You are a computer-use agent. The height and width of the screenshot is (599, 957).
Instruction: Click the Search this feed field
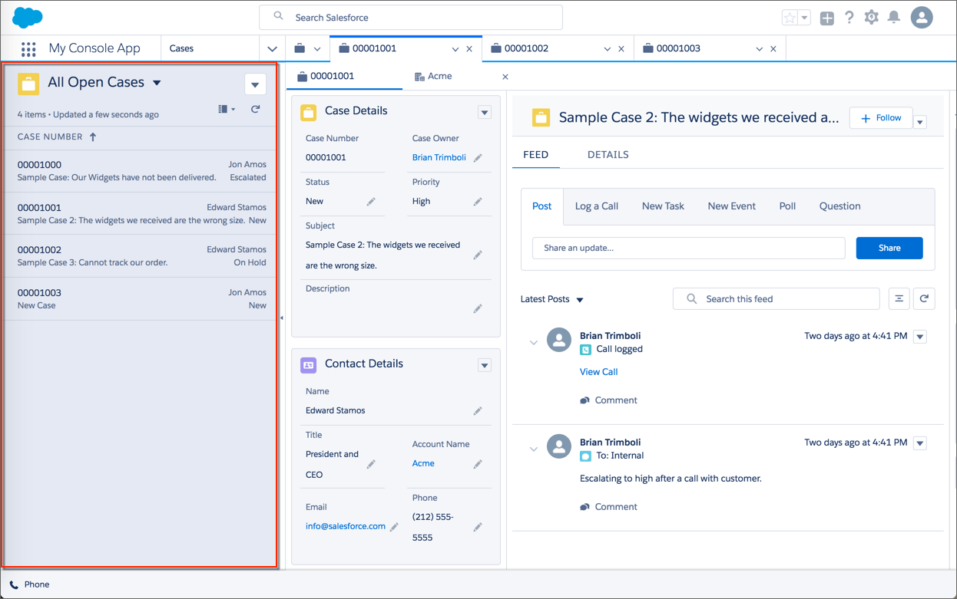point(776,298)
